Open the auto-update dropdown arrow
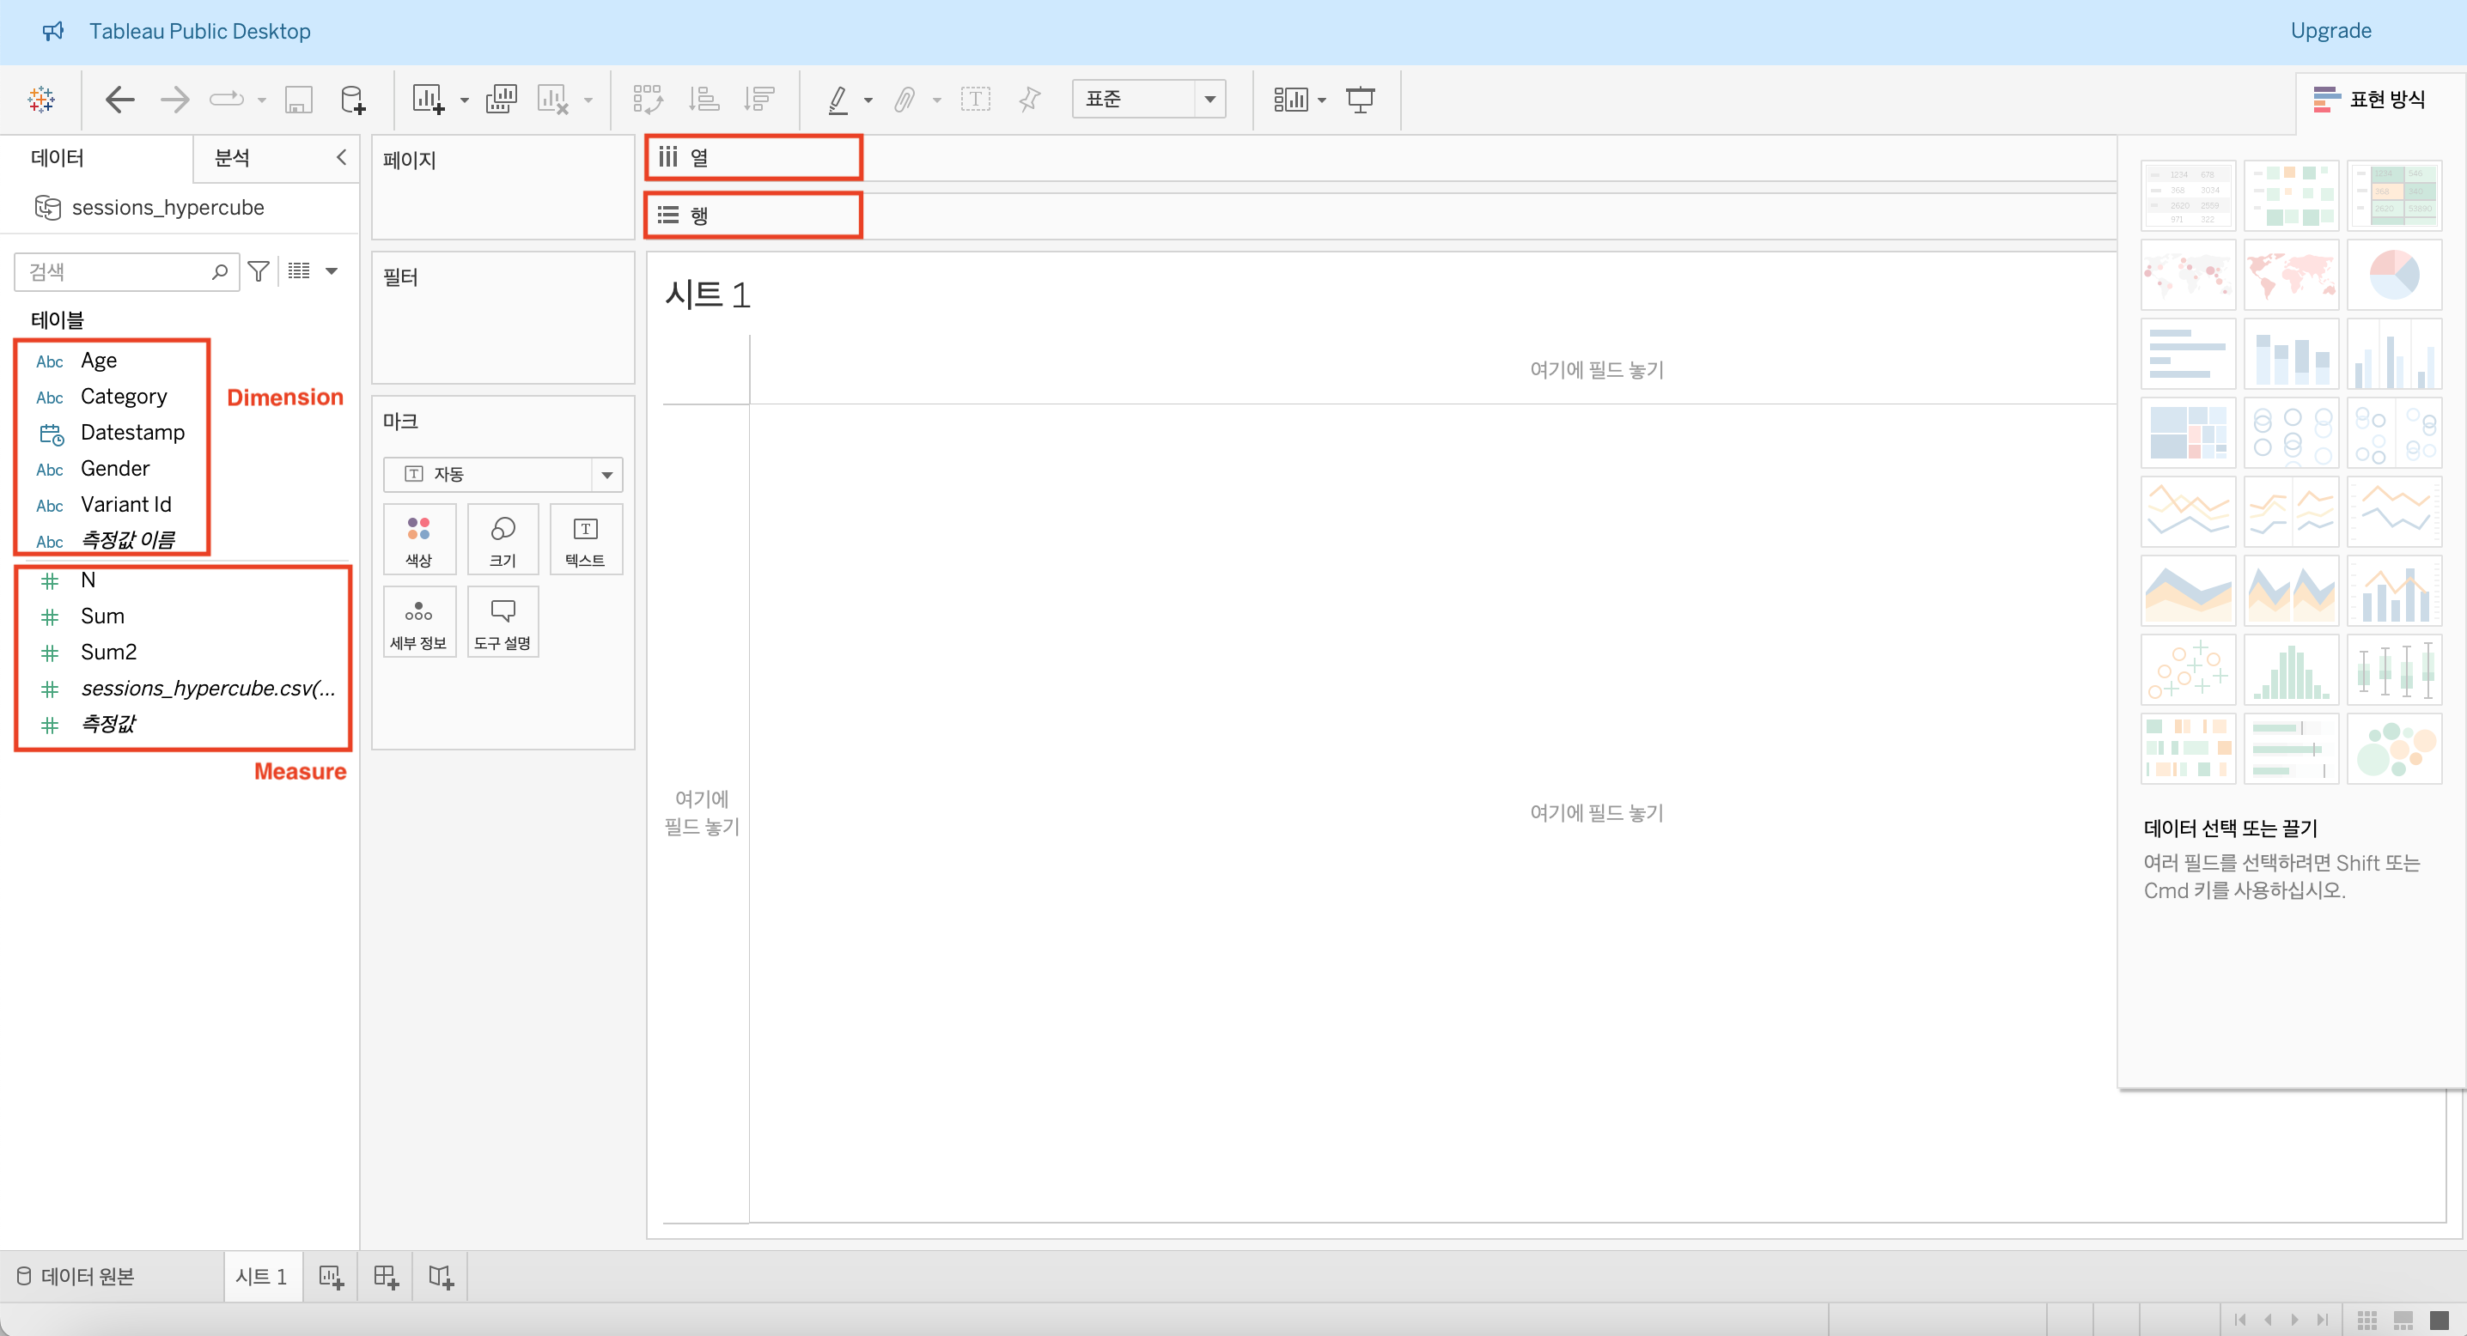Image resolution: width=2467 pixels, height=1336 pixels. [x=260, y=100]
